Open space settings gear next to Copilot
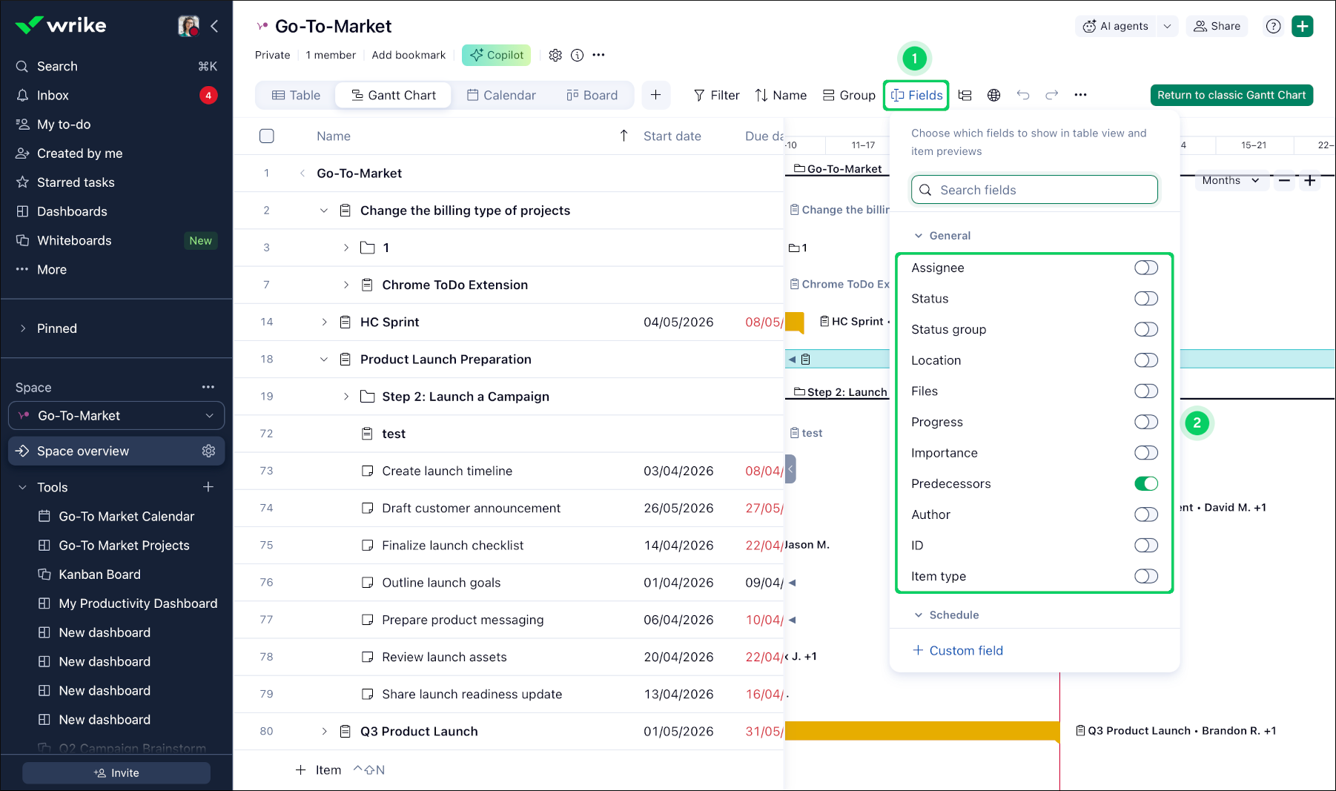The image size is (1336, 791). point(555,55)
